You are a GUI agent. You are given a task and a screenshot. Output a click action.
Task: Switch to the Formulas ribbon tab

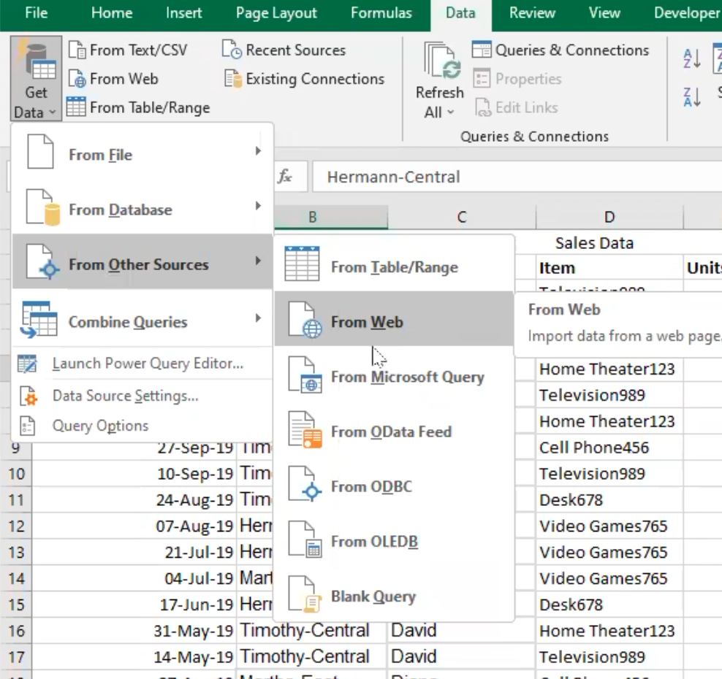[381, 12]
